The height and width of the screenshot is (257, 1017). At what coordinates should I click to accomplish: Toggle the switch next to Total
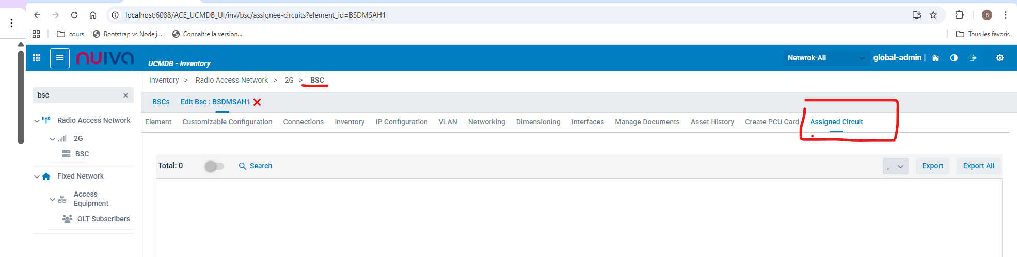pos(214,166)
